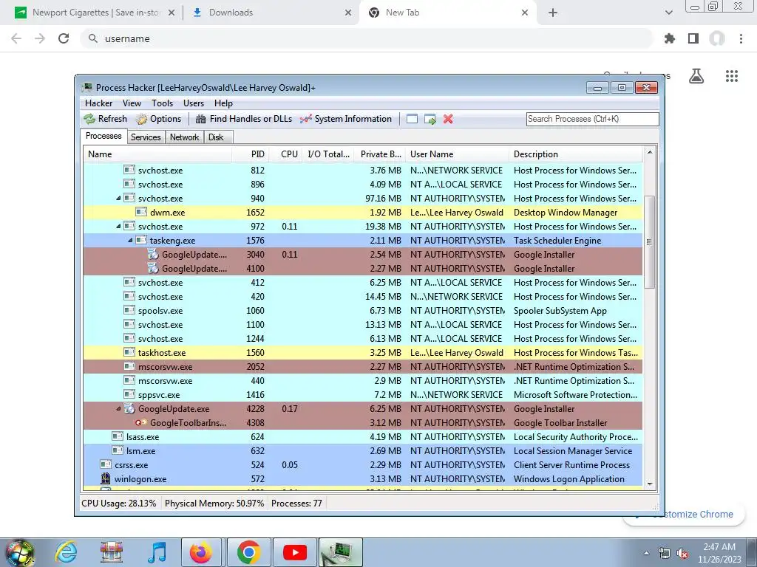Reload the page in Chrome
Screen dimensions: 757x567
(x=64, y=38)
